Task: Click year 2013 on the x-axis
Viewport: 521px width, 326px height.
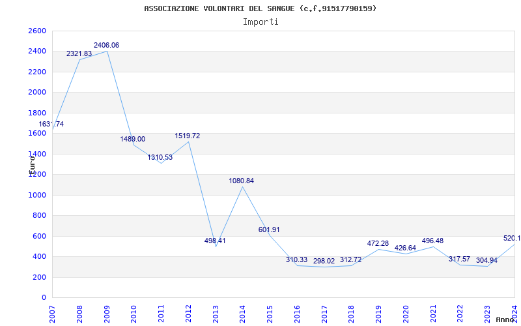Action: click(x=216, y=314)
